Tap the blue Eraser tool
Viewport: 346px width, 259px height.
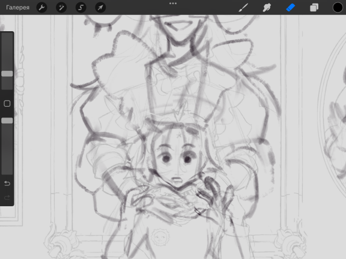pos(291,7)
